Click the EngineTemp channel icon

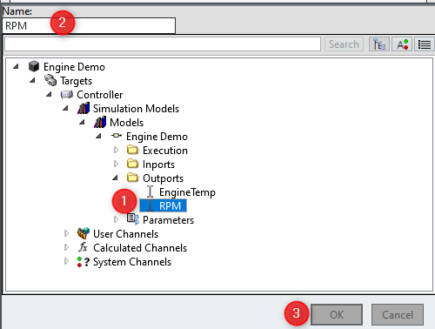150,191
